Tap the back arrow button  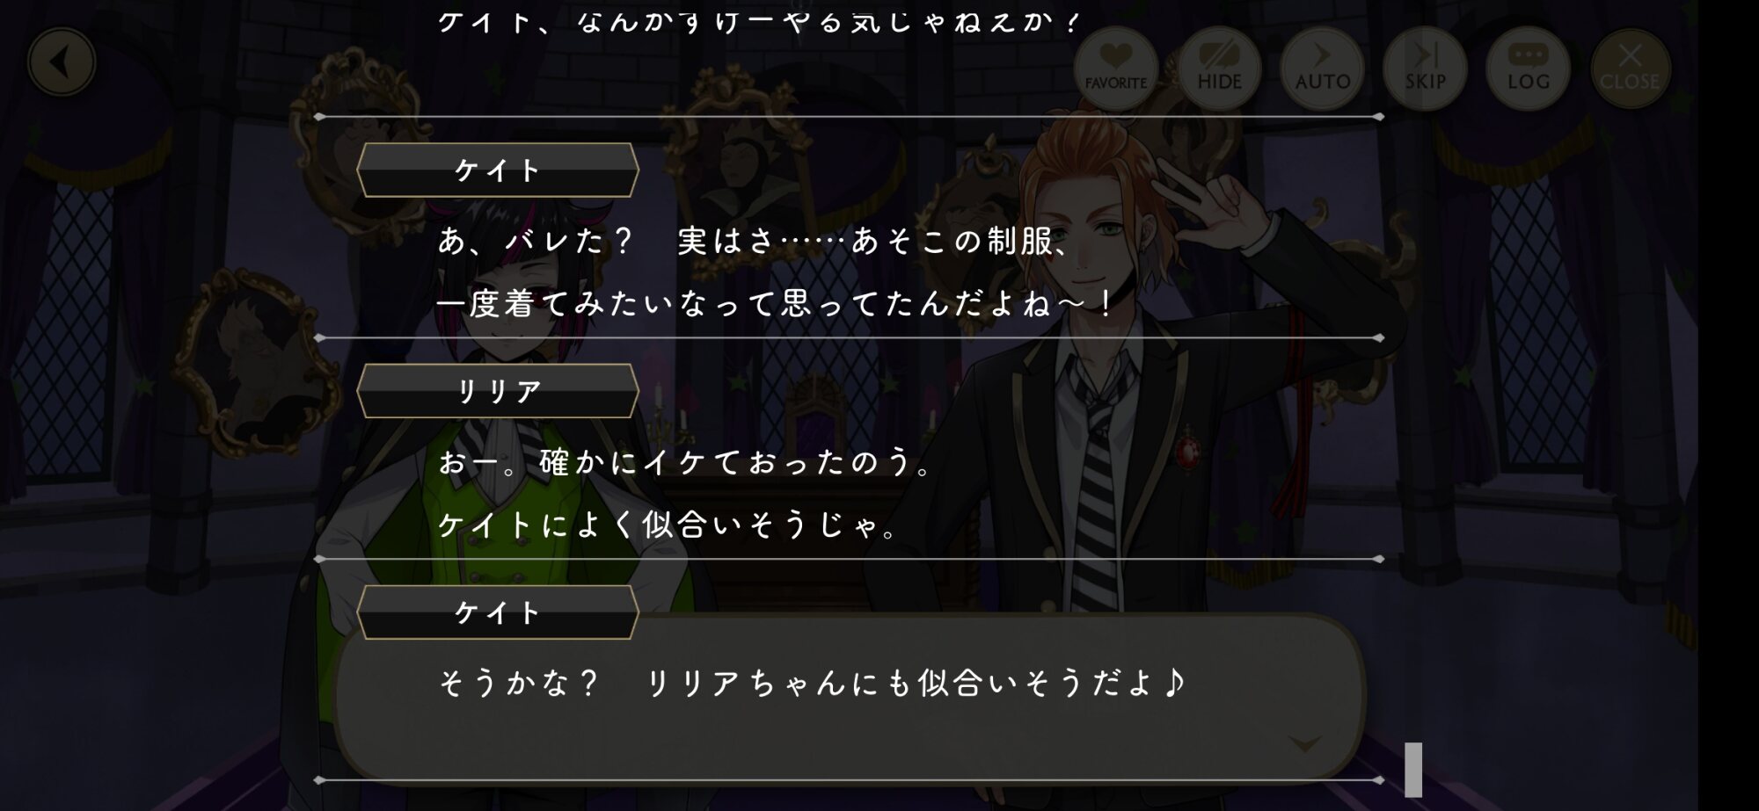tap(62, 62)
